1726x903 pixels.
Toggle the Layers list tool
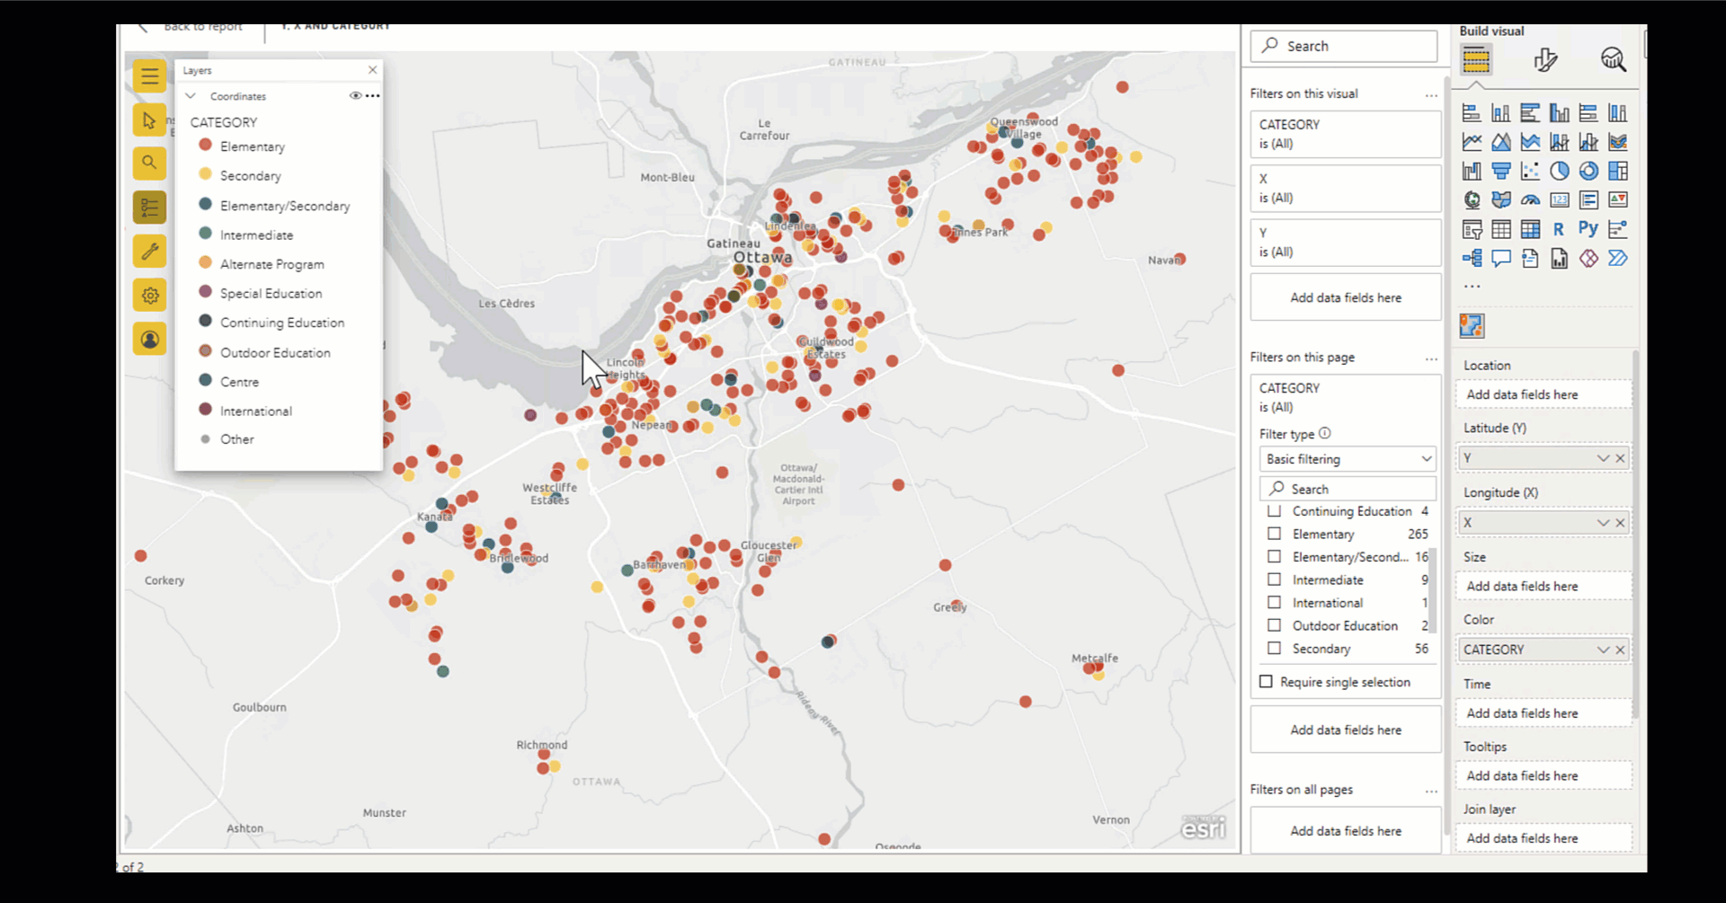point(150,208)
